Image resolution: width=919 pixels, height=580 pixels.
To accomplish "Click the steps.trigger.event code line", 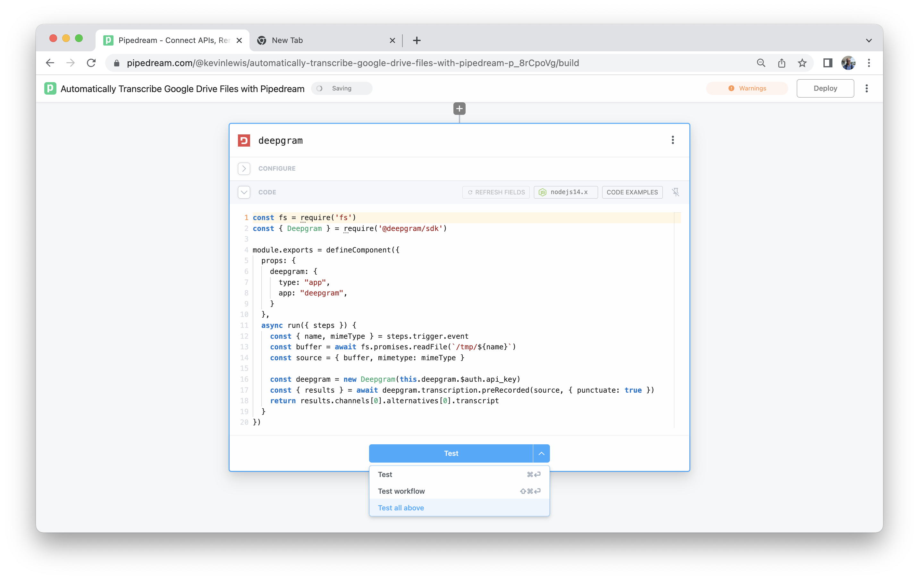I will click(369, 336).
